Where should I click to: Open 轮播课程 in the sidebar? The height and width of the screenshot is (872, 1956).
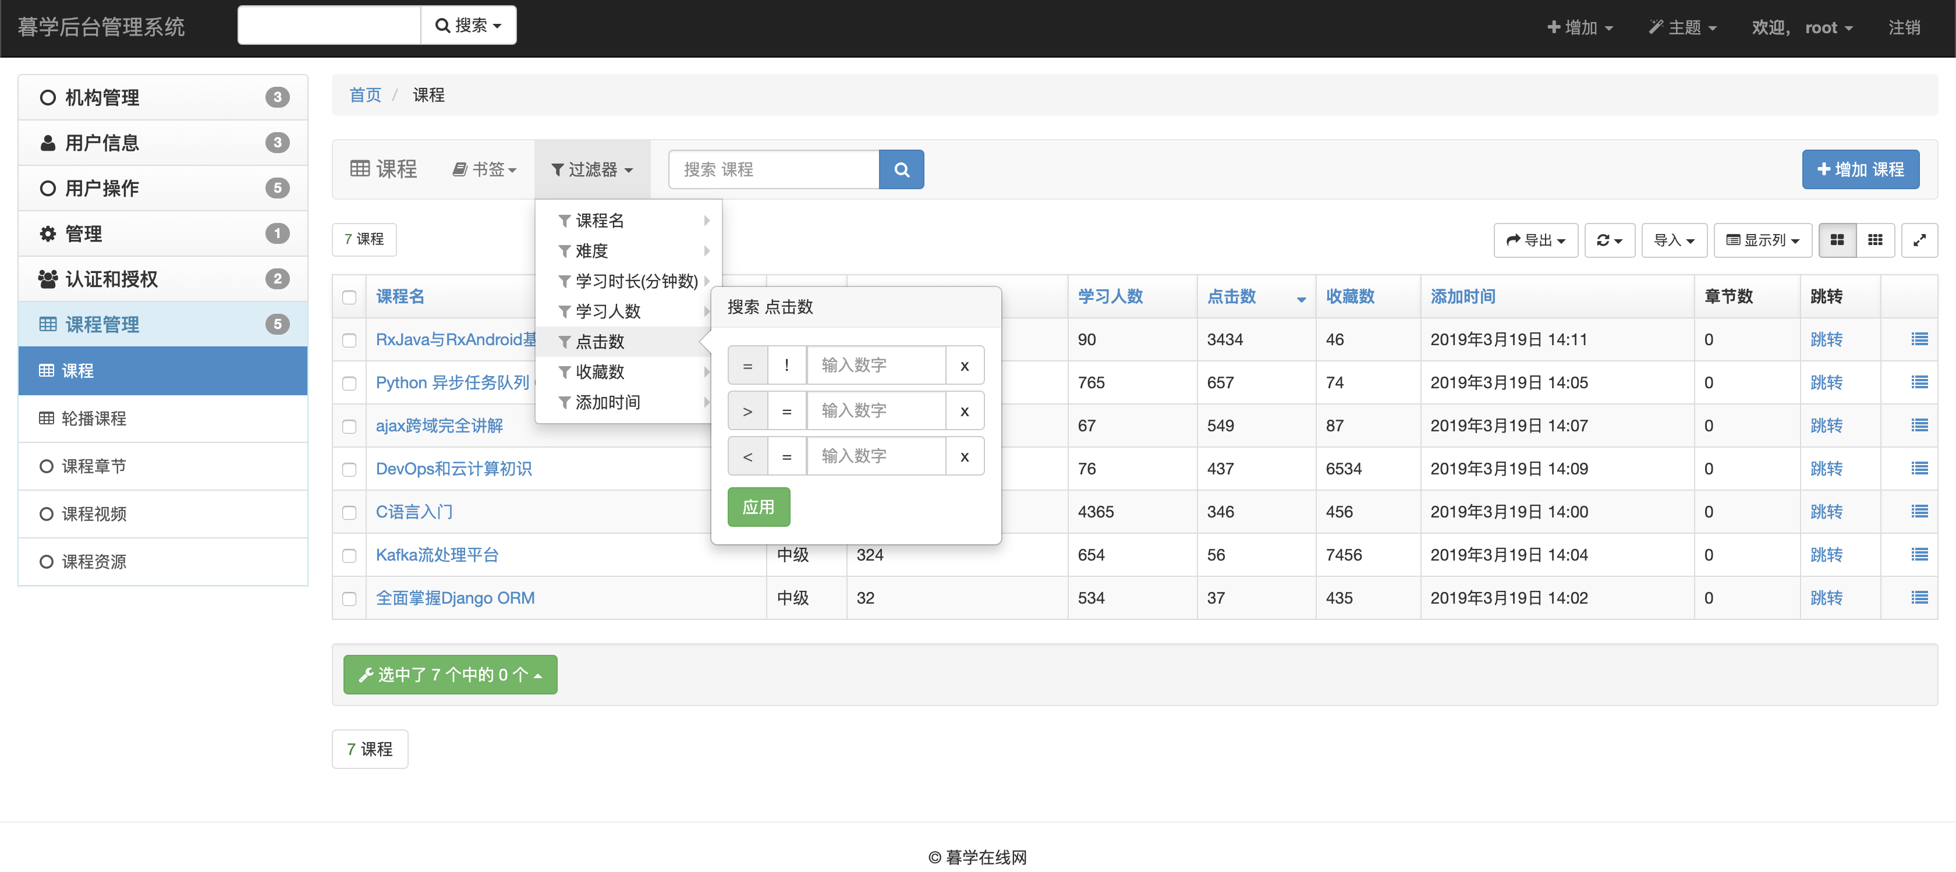pos(93,419)
